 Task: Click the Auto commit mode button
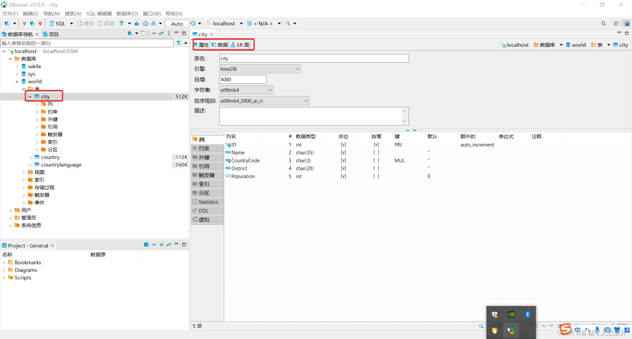[177, 23]
